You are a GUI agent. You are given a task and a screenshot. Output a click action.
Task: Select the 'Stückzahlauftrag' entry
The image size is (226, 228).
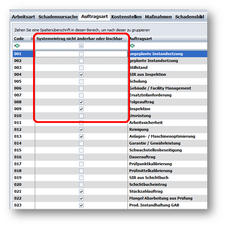tap(167, 191)
